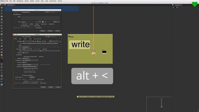Toggle the green channel checkbox

click(x=37, y=41)
